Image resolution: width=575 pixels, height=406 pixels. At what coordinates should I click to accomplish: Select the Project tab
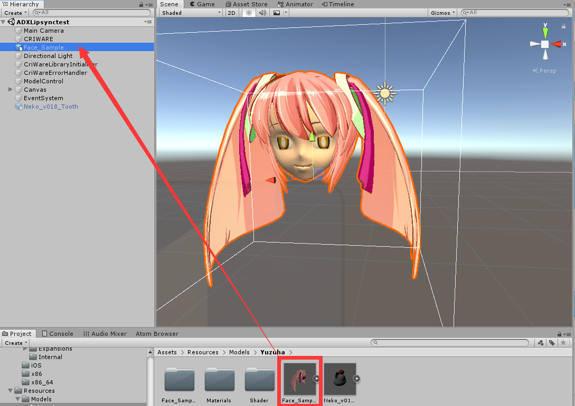[17, 334]
